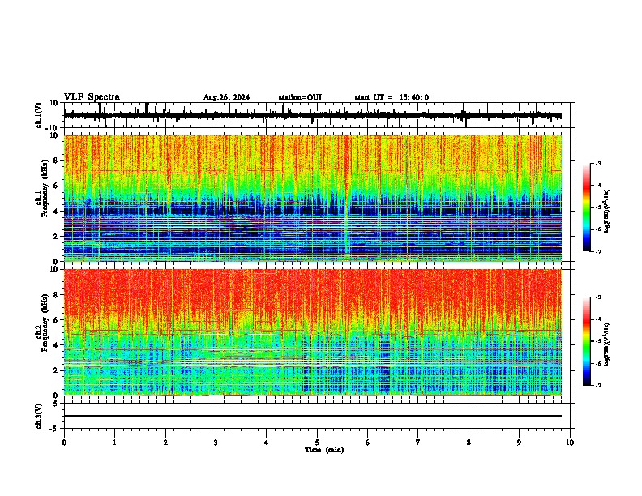Click the ch.2 'Frequency (kHz)' axis label
The image size is (642, 496).
click(45, 323)
